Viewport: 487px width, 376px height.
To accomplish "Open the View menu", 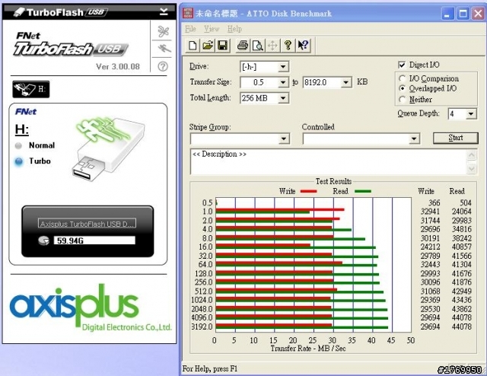I will (212, 29).
